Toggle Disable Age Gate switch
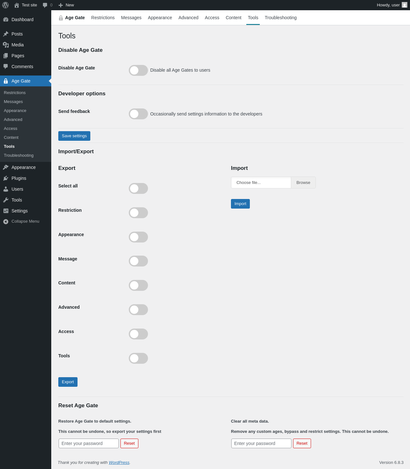 (x=138, y=70)
